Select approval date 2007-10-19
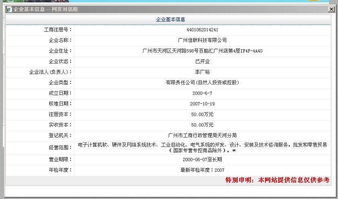 click(202, 104)
